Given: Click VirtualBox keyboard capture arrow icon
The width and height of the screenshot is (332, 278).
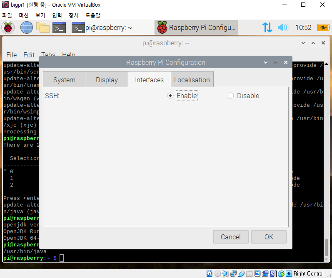Looking at the screenshot, I should click(289, 274).
